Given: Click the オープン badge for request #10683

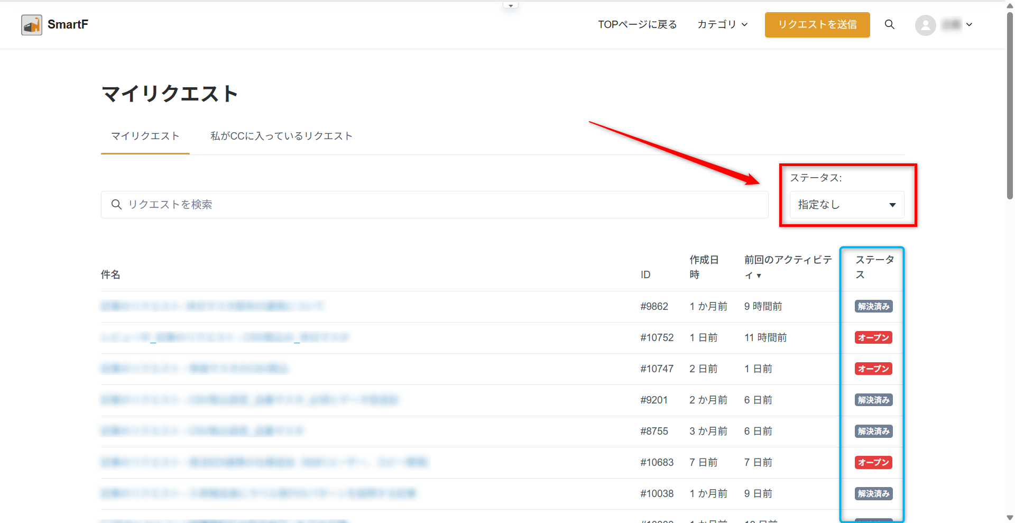Looking at the screenshot, I should click(x=873, y=463).
